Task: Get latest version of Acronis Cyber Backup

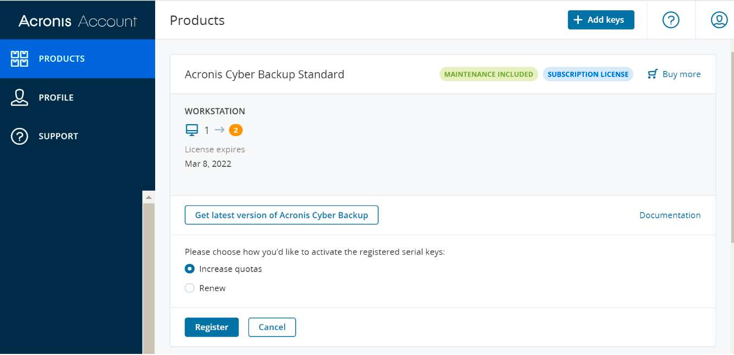Action: pos(282,215)
